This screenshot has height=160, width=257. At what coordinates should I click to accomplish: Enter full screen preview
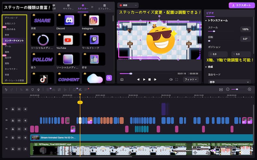(x=177, y=79)
